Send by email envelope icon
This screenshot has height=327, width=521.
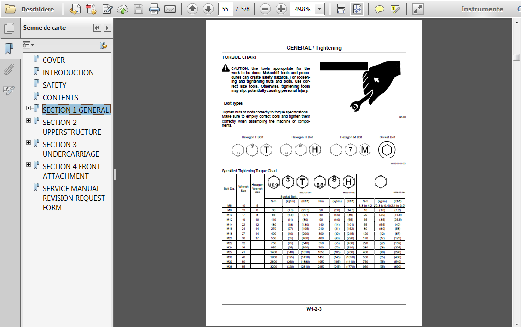click(x=170, y=9)
